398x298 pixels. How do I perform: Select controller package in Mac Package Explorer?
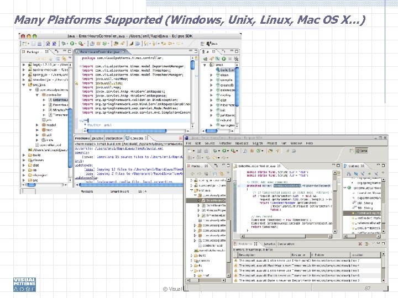point(51,95)
